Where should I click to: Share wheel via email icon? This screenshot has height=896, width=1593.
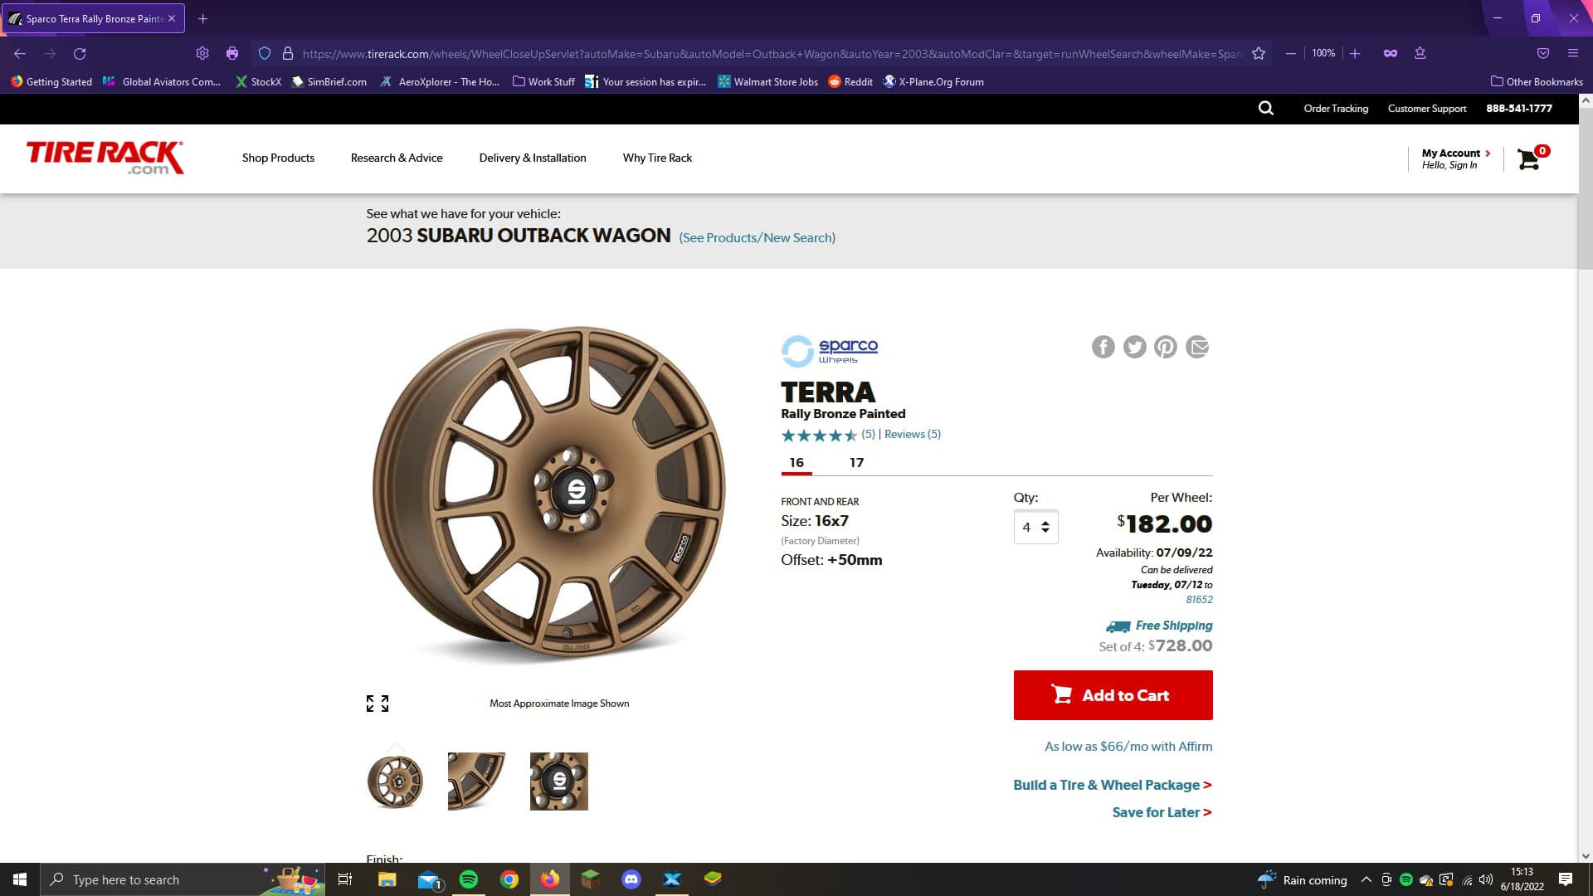click(x=1197, y=347)
